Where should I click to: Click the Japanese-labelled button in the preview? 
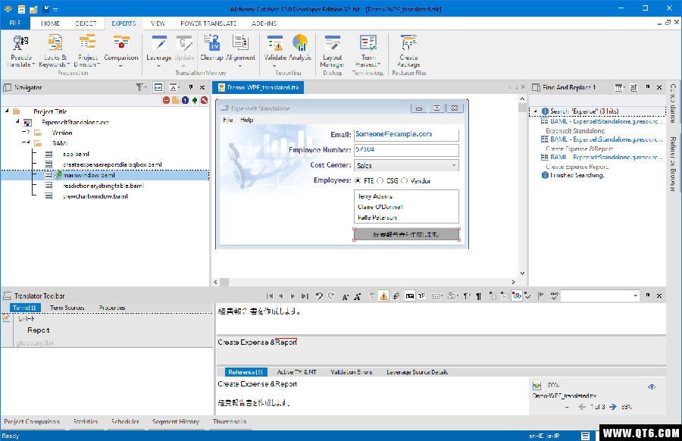[406, 234]
